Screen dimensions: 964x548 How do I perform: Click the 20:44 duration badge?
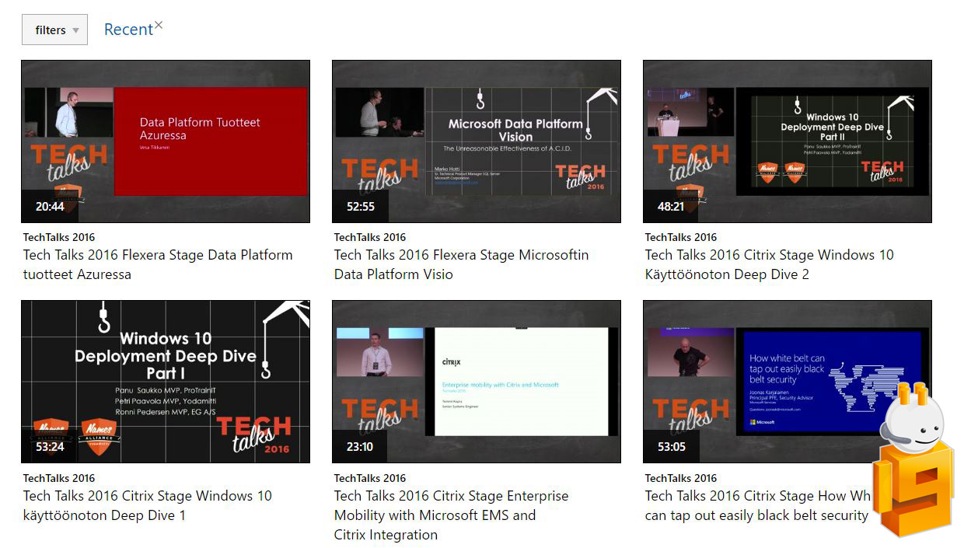coord(50,207)
